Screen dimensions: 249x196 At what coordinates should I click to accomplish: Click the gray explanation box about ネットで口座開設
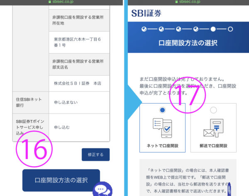tap(188, 178)
